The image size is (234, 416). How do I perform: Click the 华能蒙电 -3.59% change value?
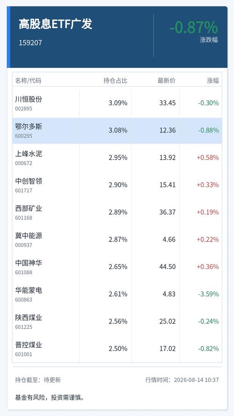point(209,294)
